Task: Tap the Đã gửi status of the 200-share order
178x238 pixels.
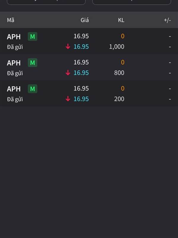Action: tap(15, 99)
